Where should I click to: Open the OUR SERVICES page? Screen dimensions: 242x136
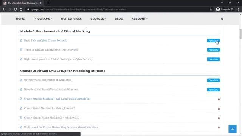71,19
